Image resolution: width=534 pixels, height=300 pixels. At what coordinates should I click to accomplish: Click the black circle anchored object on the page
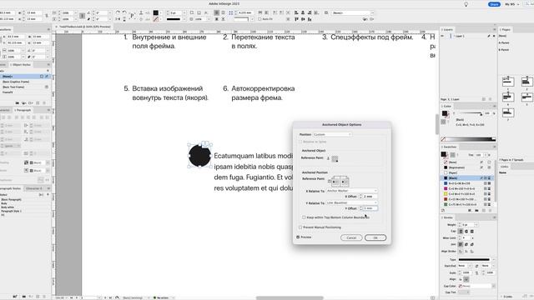tap(199, 156)
